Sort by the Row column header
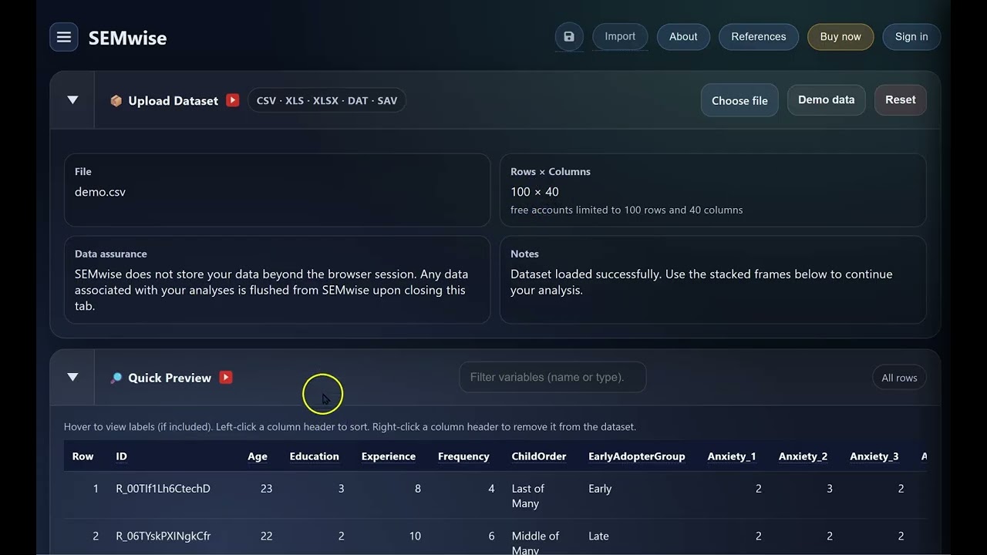987x555 pixels. (83, 456)
